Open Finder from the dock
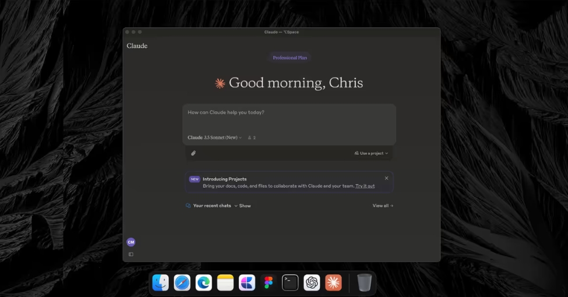 [160, 282]
